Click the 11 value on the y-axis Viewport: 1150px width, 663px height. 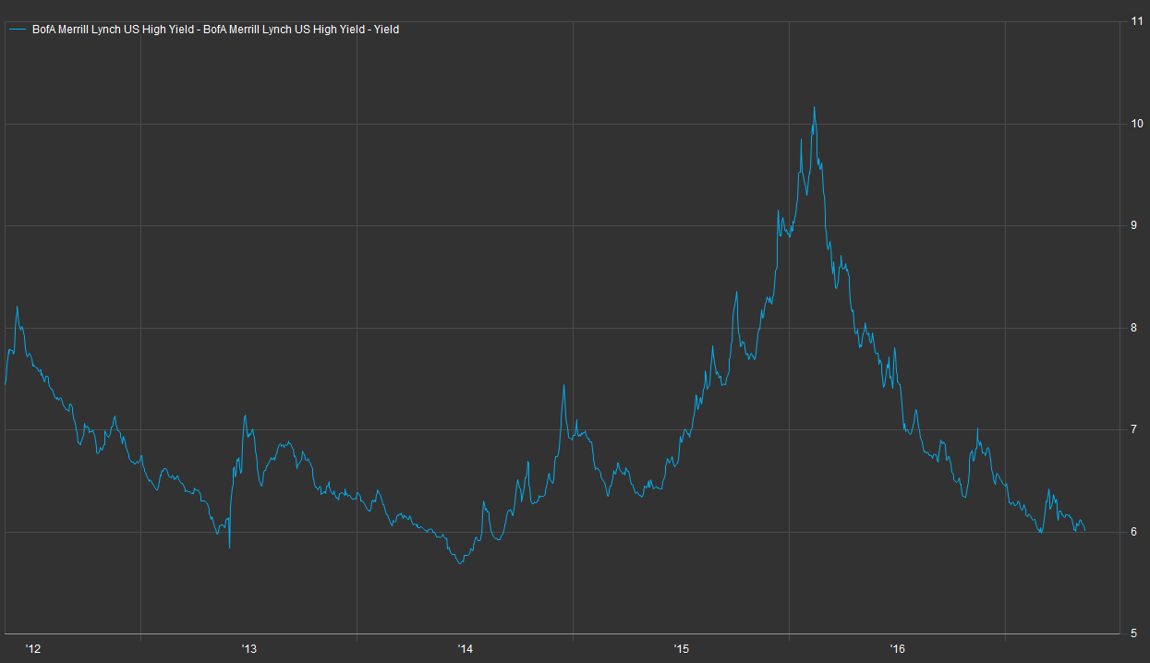tap(1137, 21)
